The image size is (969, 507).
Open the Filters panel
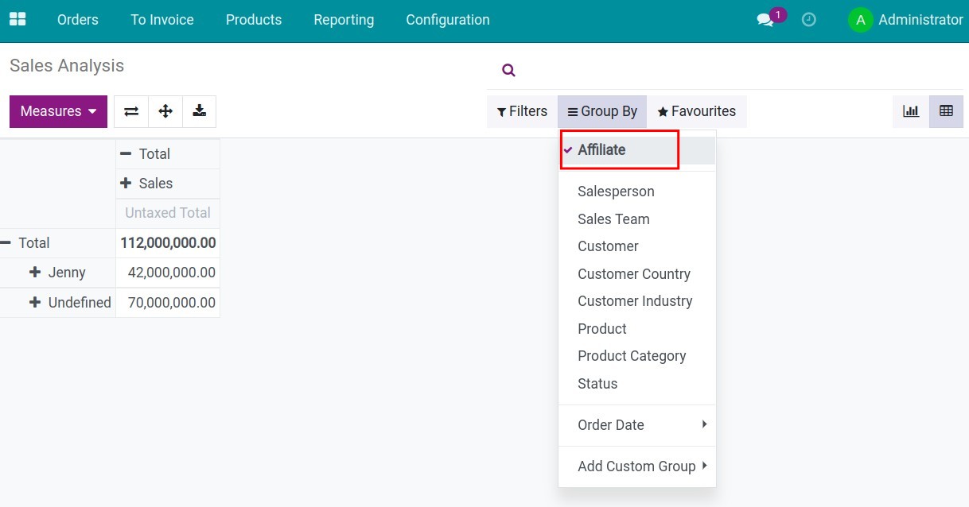coord(521,111)
